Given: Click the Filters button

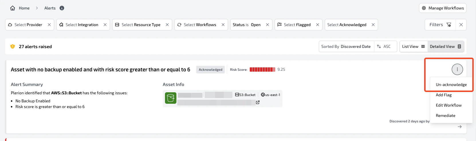Looking at the screenshot, I should [x=440, y=25].
